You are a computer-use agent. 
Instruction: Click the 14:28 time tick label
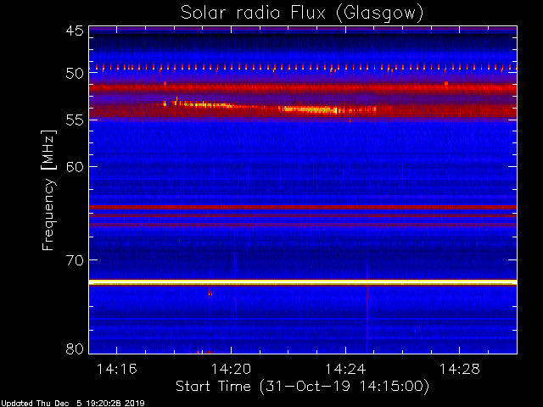pos(460,370)
